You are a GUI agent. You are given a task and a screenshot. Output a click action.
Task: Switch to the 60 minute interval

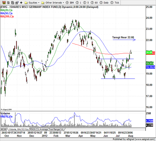(x=94, y=3)
